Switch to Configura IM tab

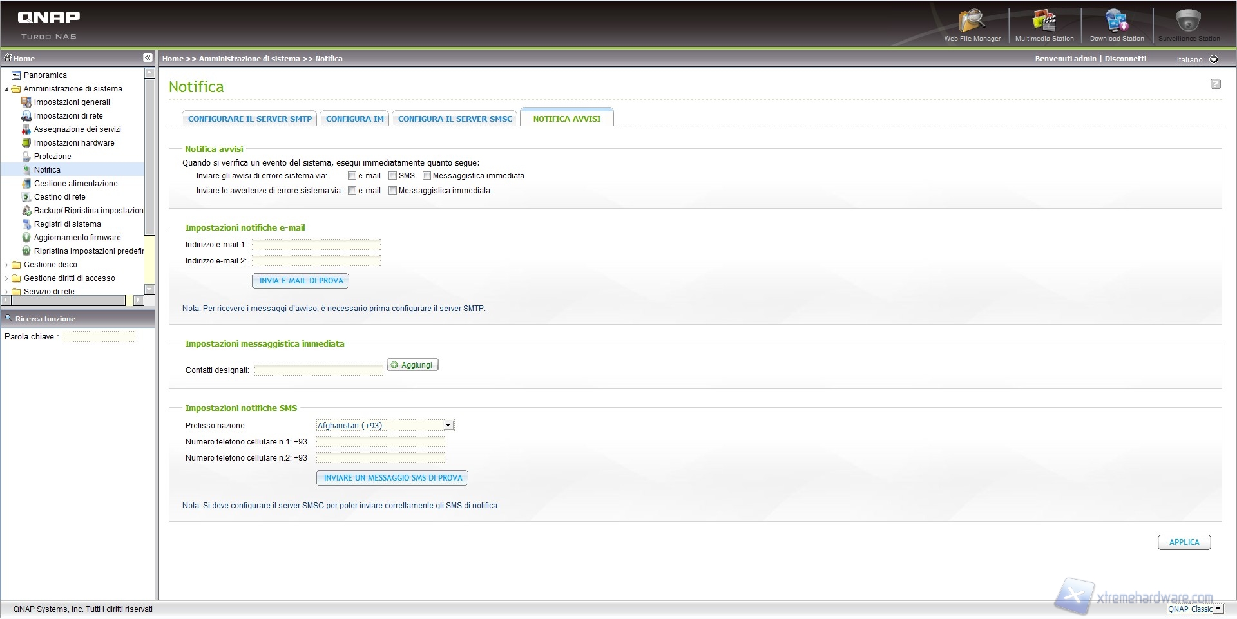tap(354, 119)
